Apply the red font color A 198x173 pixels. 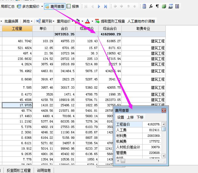(x=87, y=21)
